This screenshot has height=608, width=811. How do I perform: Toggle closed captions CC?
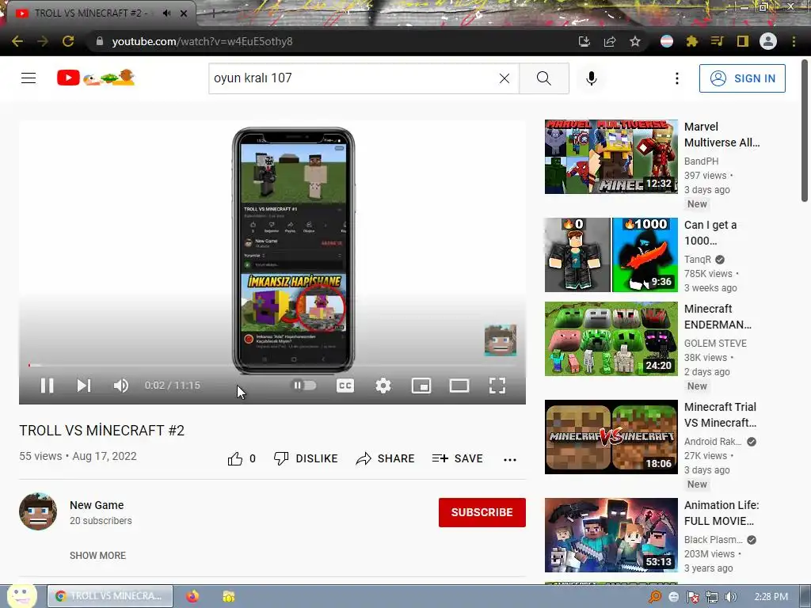[x=345, y=386]
